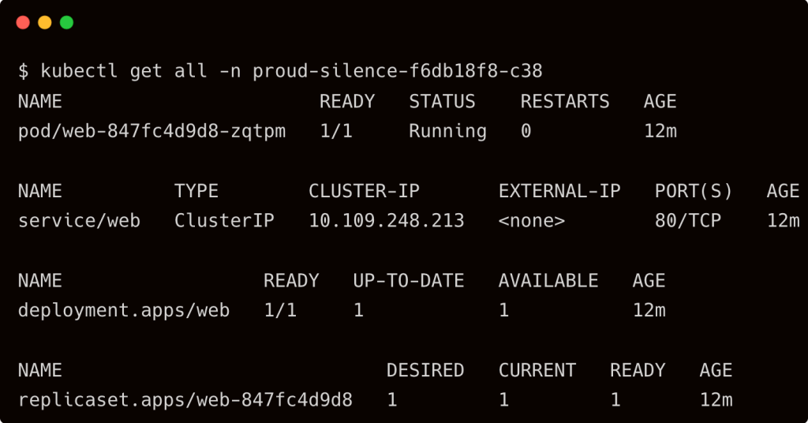Click the replicaset.apps/web-847fc4d9d8 entry
Viewport: 808px width, 423px height.
coord(185,400)
